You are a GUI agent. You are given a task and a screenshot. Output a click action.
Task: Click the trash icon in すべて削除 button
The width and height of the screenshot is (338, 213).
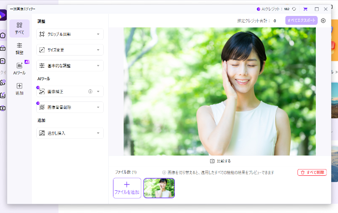pyautogui.click(x=303, y=172)
